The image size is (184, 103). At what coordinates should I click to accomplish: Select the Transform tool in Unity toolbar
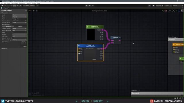tap(18, 6)
